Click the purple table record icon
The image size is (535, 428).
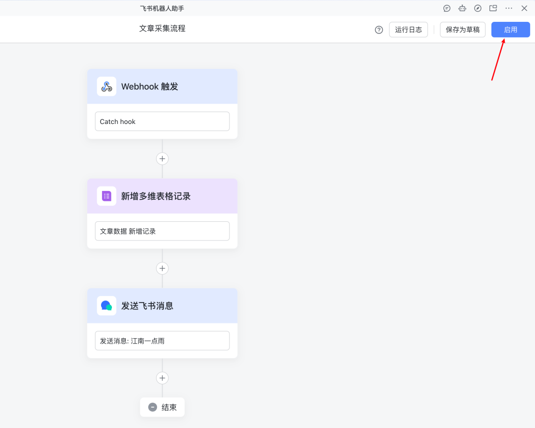click(x=107, y=196)
